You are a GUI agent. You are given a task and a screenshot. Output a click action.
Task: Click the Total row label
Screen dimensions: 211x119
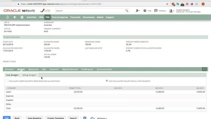(x=8, y=108)
